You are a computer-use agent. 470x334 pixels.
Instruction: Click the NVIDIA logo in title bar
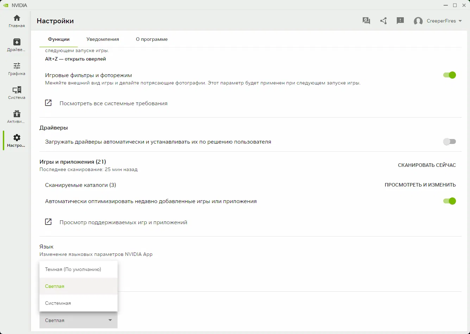6,5
